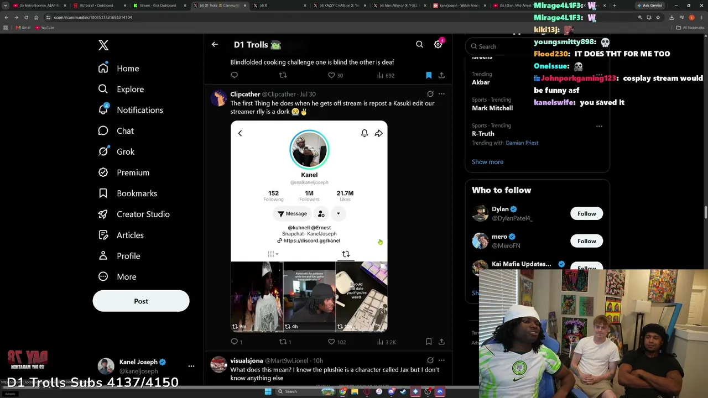Open Steam from the taskbar
708x398 pixels.
(x=403, y=391)
